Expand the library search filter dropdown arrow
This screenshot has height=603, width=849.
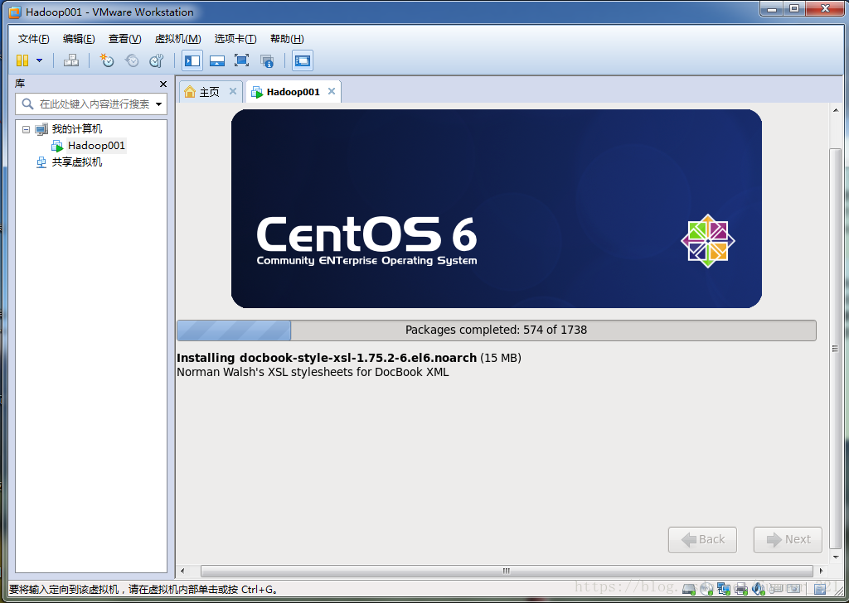pyautogui.click(x=158, y=104)
